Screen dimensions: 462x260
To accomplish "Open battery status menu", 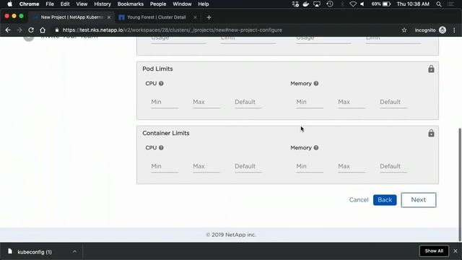I will pos(381,4).
